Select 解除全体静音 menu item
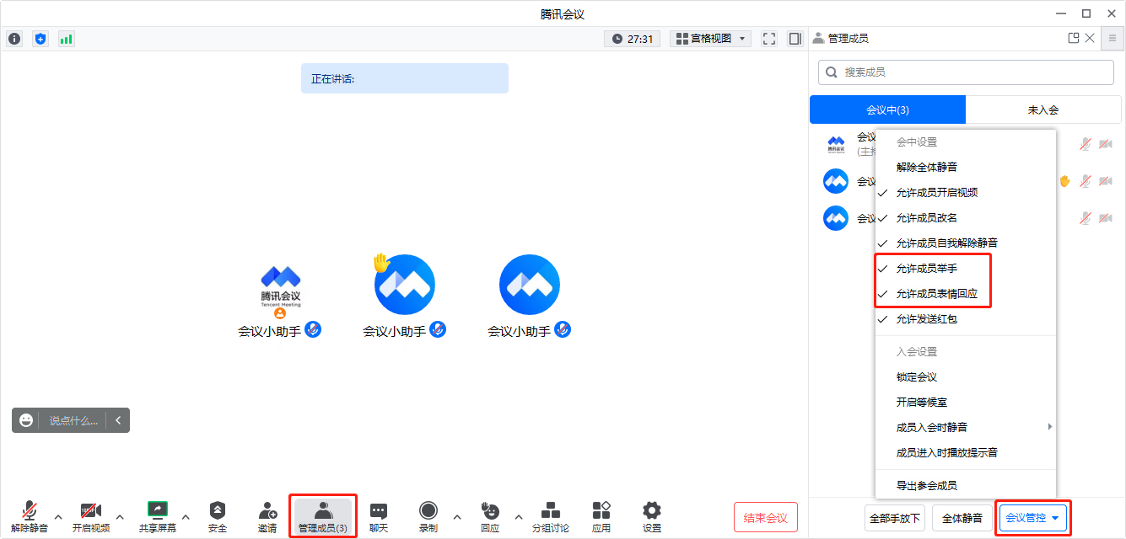 [966, 168]
